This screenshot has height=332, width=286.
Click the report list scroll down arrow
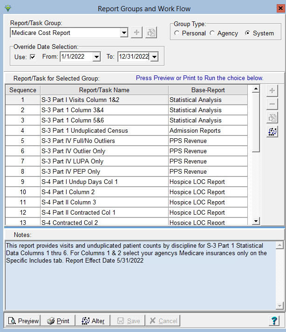coord(256,221)
